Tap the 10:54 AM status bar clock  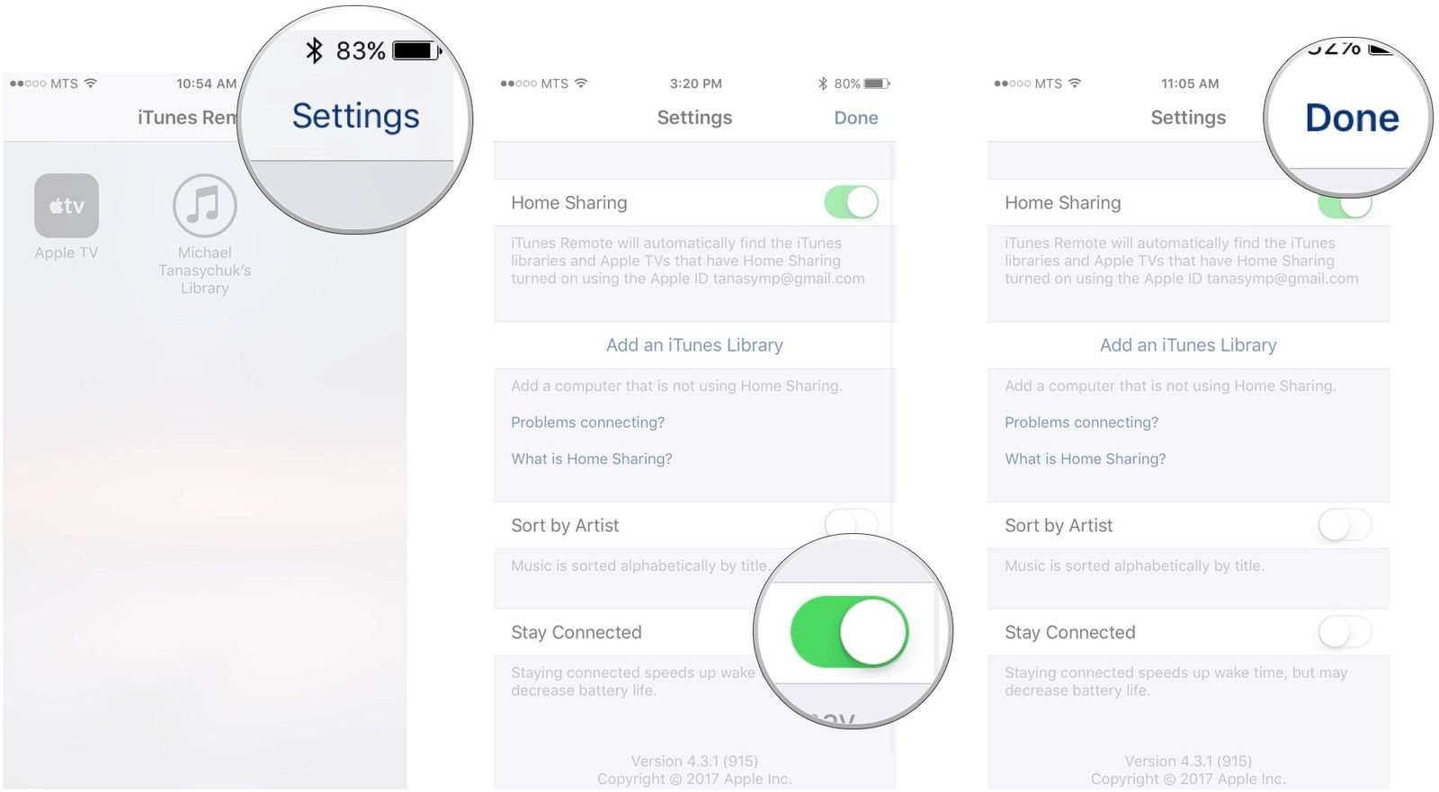[x=206, y=84]
